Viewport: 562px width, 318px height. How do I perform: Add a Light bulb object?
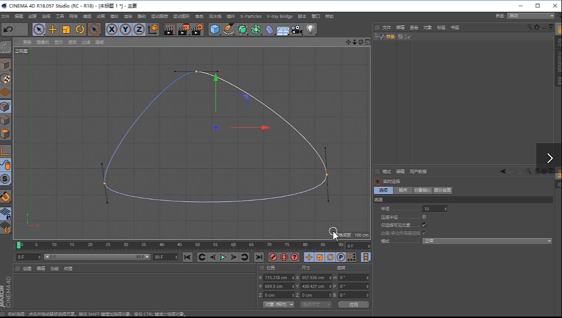(x=310, y=29)
